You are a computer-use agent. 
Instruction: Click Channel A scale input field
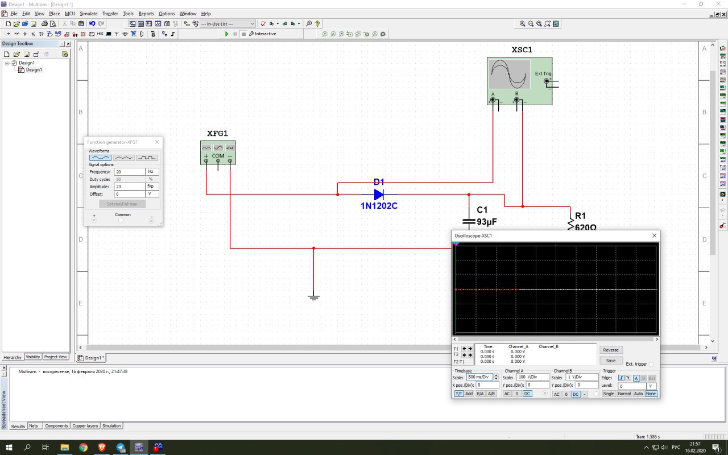point(533,377)
